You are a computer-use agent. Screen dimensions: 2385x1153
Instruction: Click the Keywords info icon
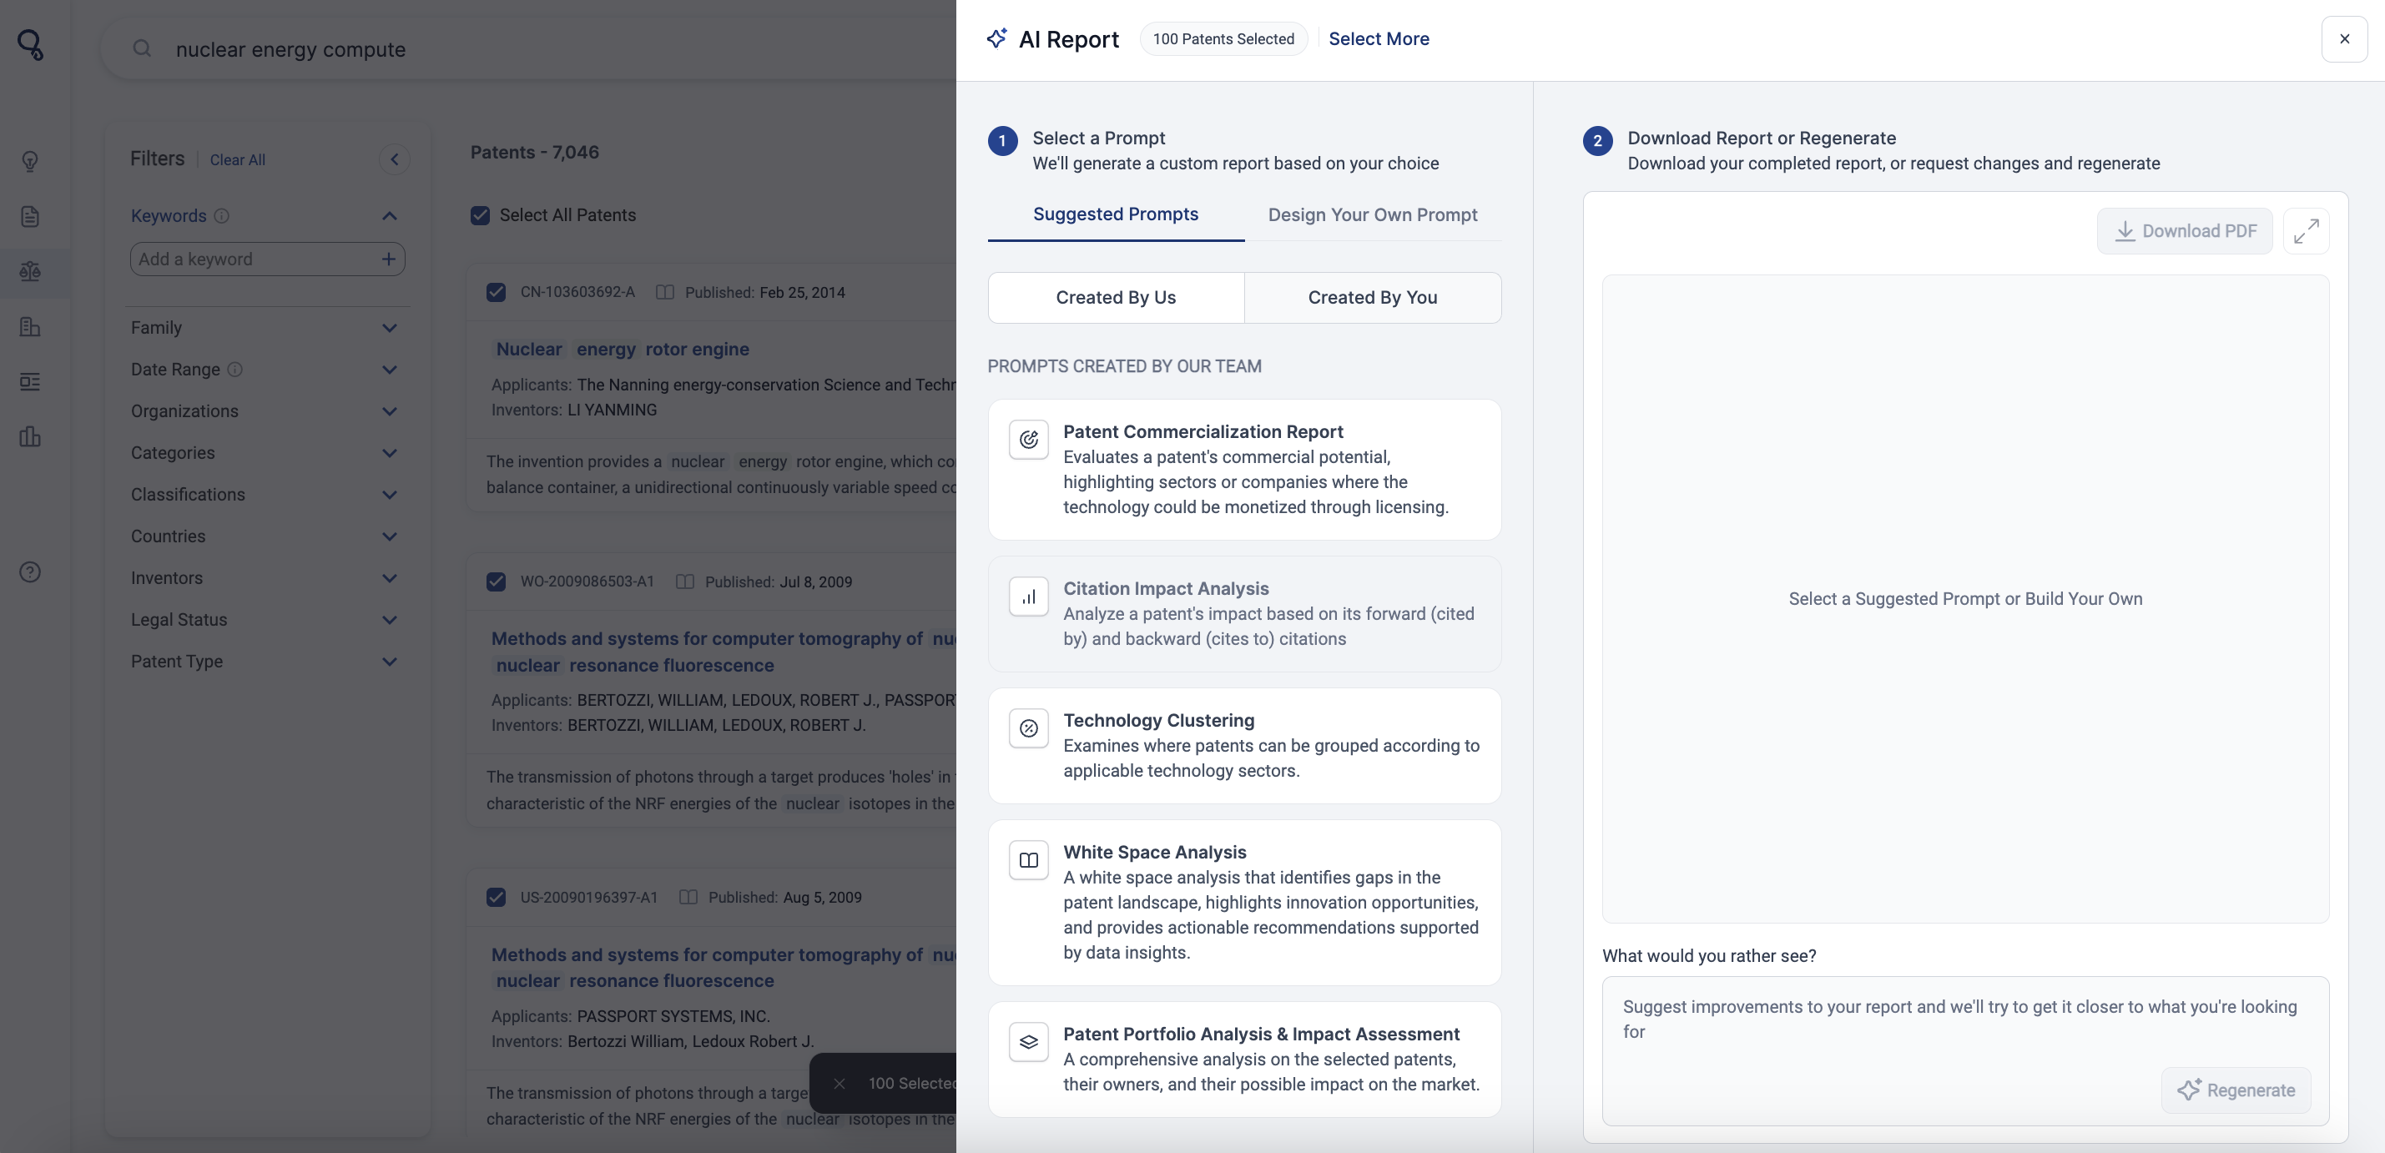(x=221, y=215)
